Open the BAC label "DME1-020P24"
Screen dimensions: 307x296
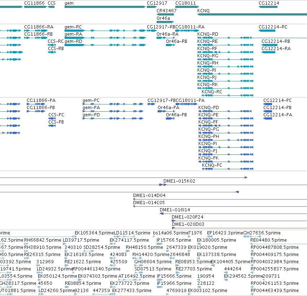click(x=188, y=217)
